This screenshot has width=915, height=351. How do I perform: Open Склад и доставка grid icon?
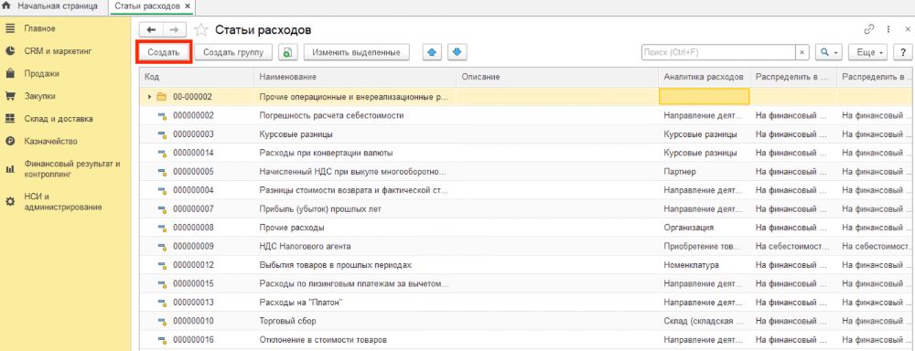[9, 118]
